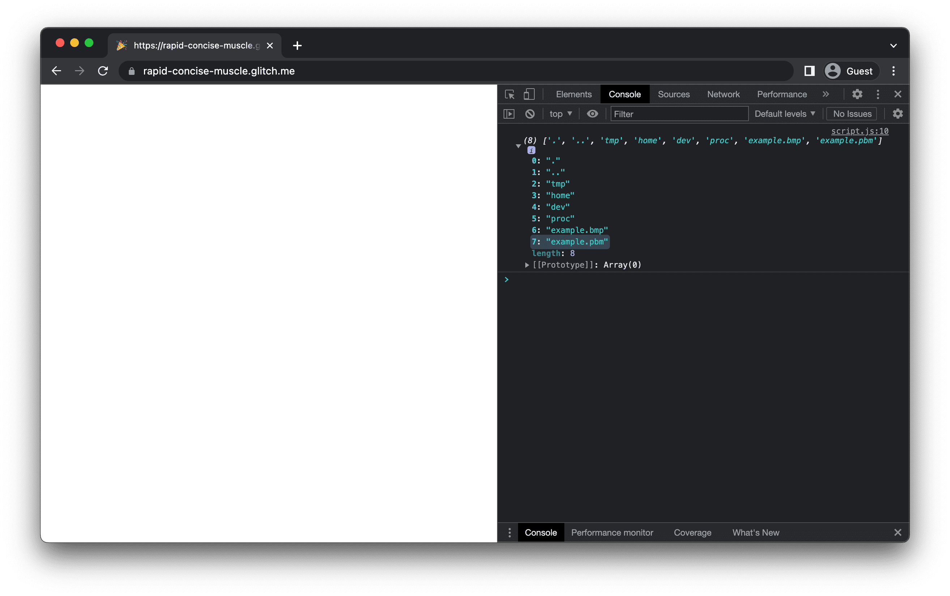Image resolution: width=950 pixels, height=596 pixels.
Task: Switch to the Sources tab
Action: coord(674,94)
